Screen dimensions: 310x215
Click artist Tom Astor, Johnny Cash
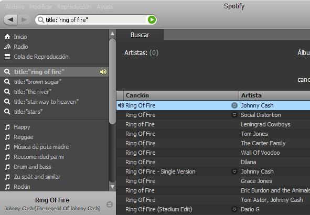[272, 200]
